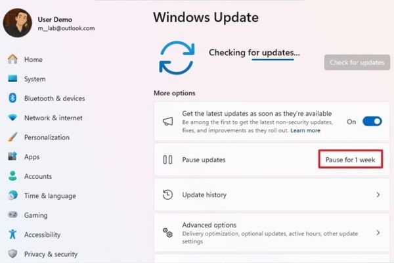
Task: Click the User Demo profile picture
Action: (x=17, y=23)
